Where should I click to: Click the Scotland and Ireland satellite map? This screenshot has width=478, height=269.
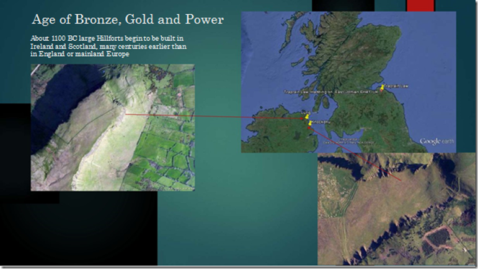pyautogui.click(x=348, y=82)
